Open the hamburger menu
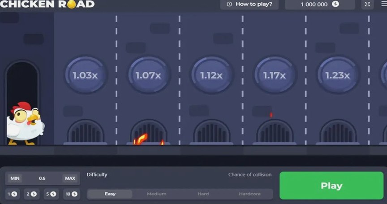Screen dimensions: 387x204 384,4
